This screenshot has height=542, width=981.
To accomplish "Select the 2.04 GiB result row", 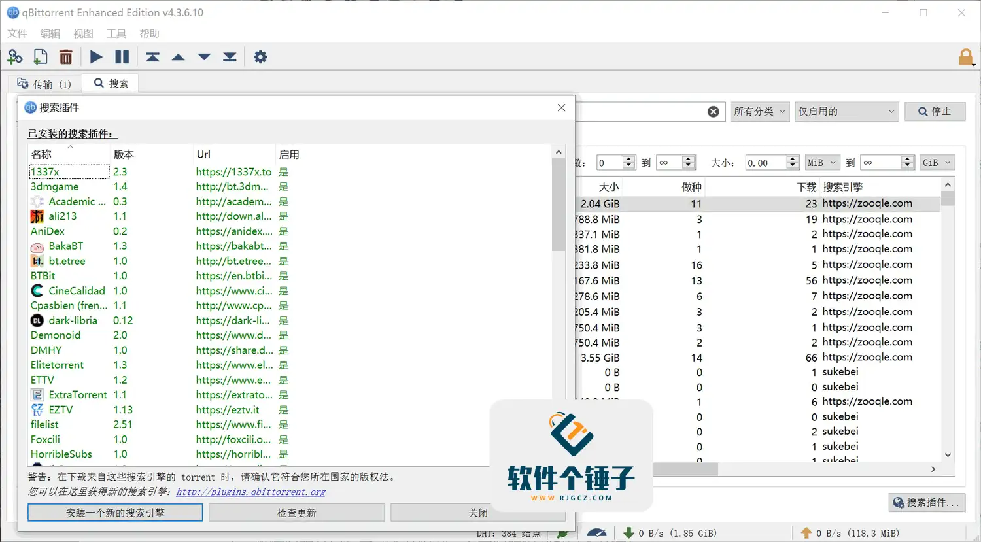I will [759, 204].
